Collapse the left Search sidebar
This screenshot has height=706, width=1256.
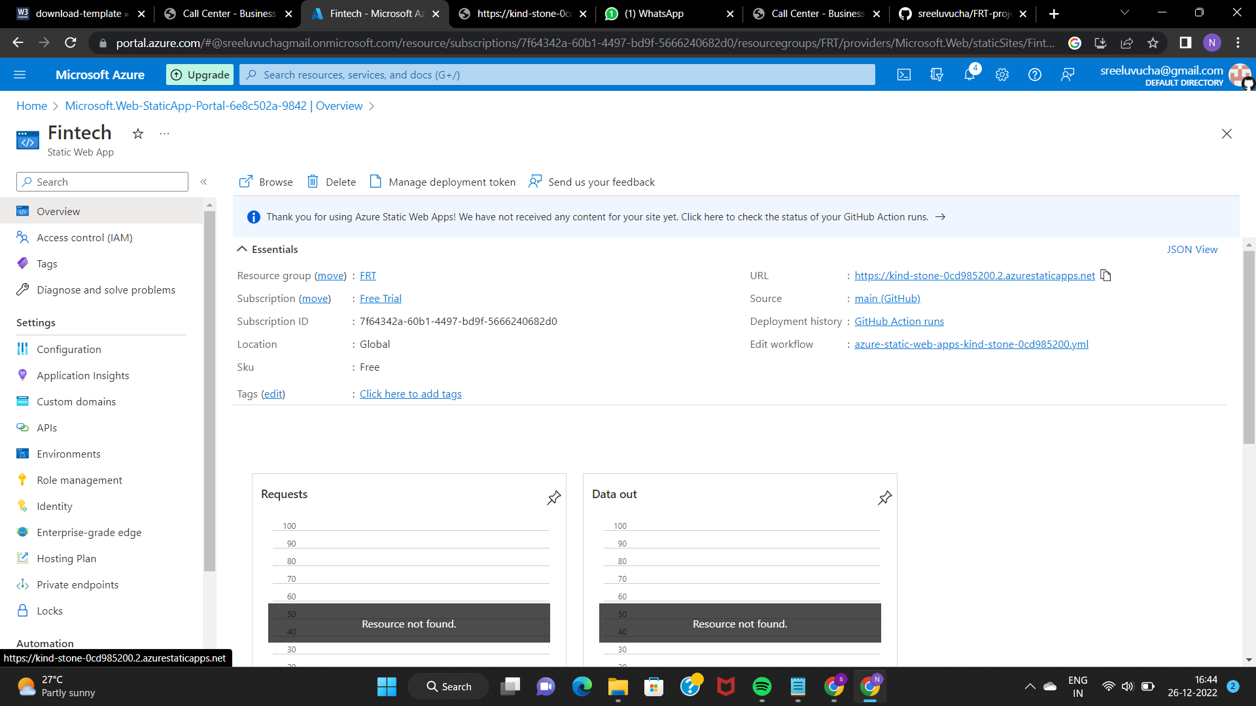coord(203,182)
